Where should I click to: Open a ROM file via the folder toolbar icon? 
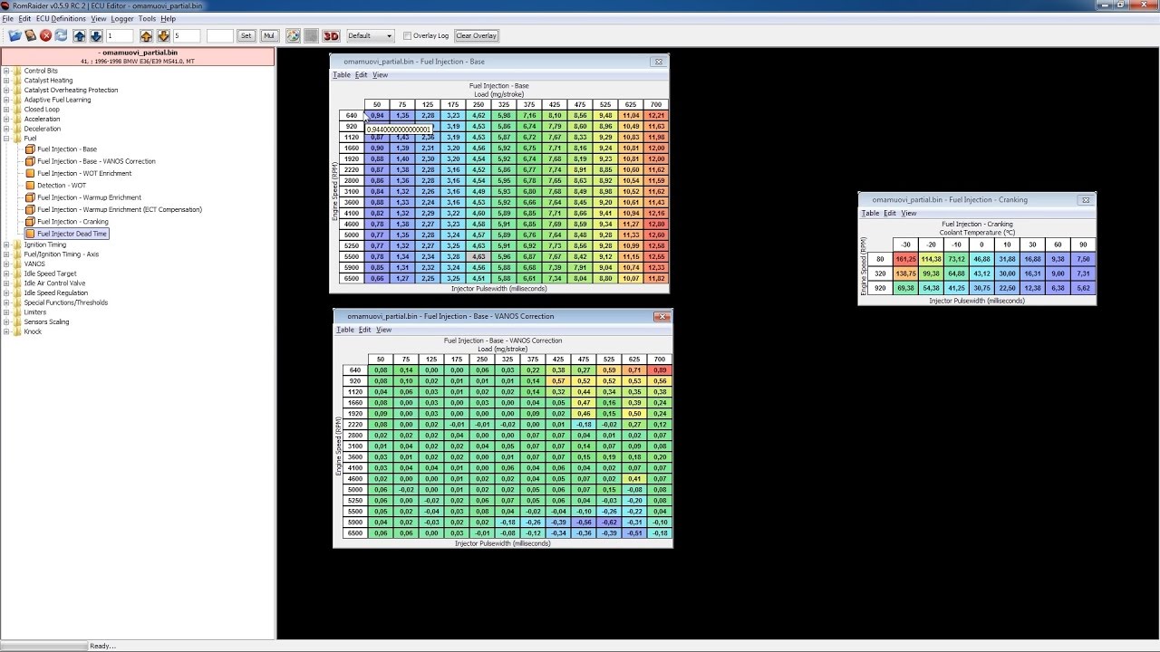click(14, 35)
